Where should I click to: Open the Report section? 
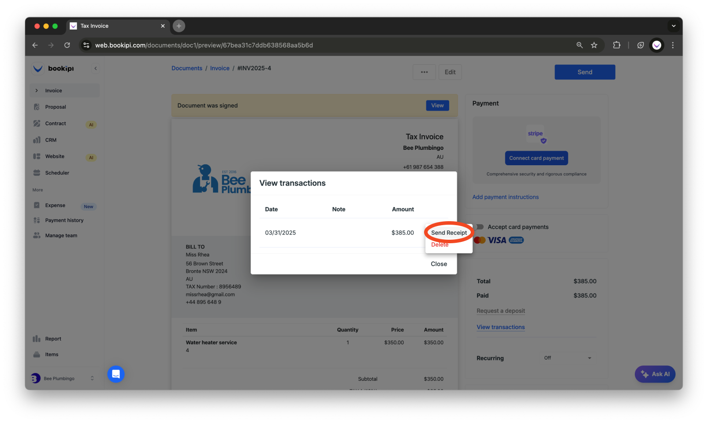[53, 338]
